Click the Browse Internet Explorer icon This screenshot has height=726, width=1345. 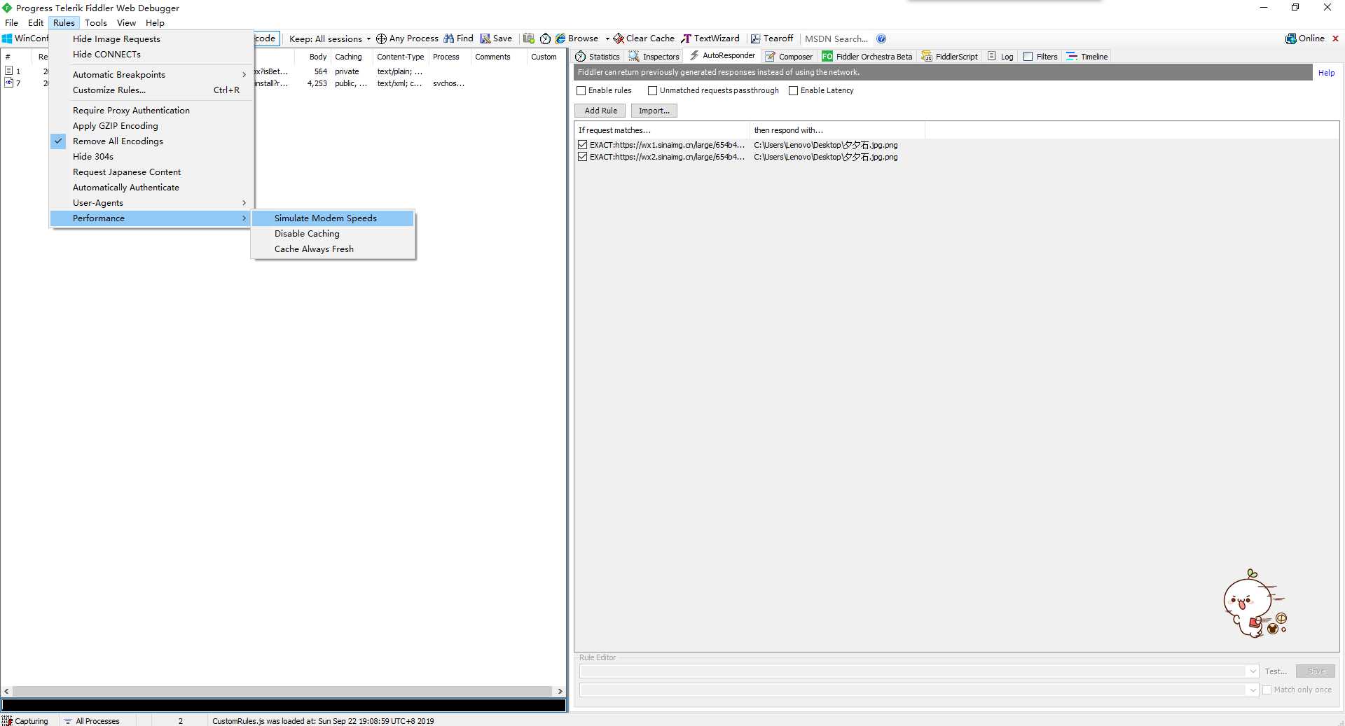tap(560, 39)
